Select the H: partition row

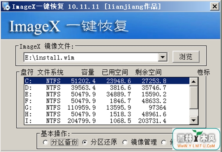click(x=107, y=114)
